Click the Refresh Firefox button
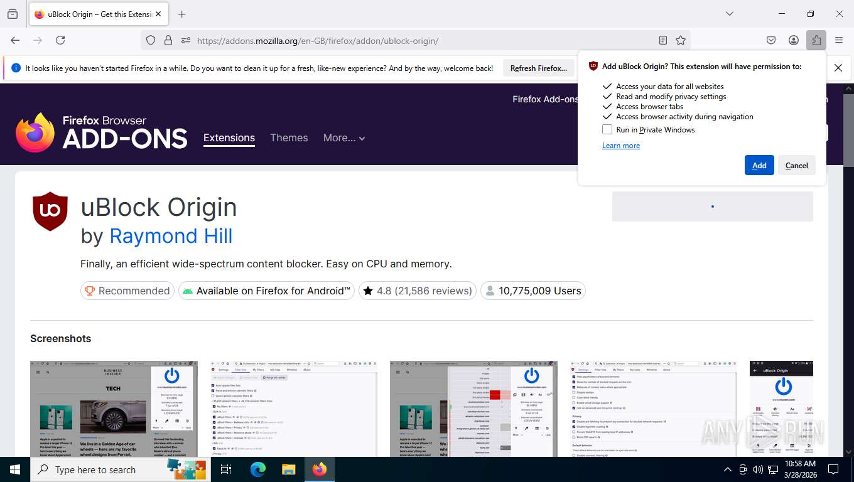 pyautogui.click(x=539, y=68)
